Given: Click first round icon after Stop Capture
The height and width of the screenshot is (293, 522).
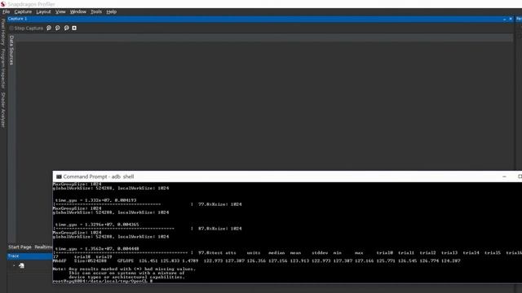Looking at the screenshot, I should (49, 28).
